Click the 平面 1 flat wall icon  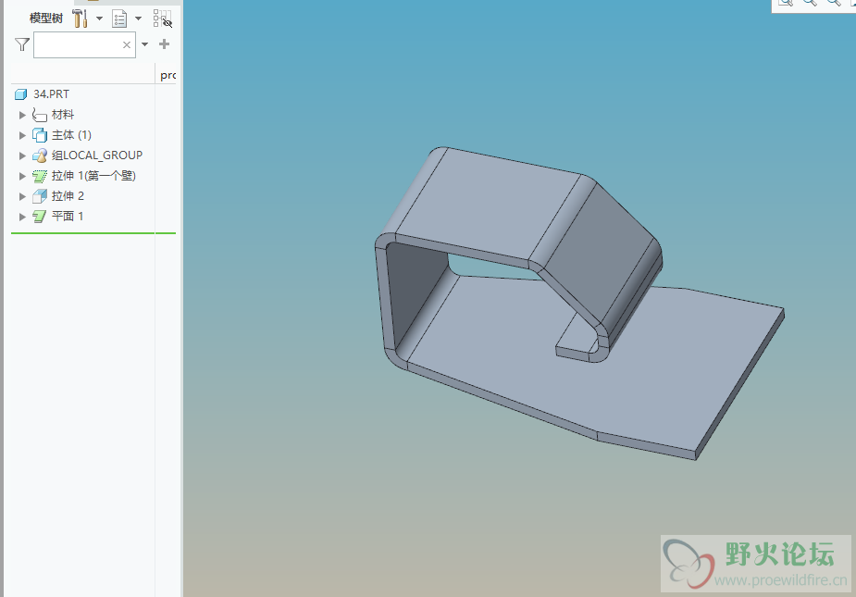39,217
